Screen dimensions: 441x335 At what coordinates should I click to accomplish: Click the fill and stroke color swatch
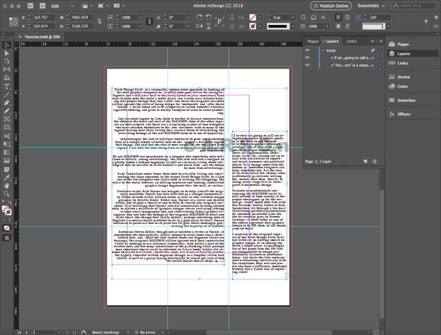[7, 210]
